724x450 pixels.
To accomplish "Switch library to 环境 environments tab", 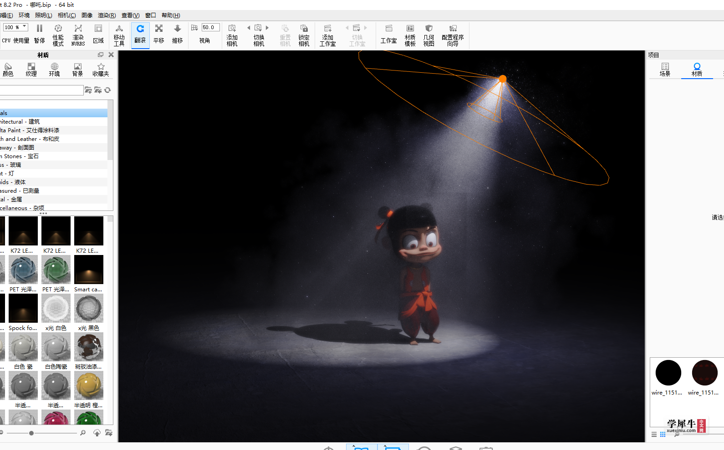I will click(x=55, y=70).
